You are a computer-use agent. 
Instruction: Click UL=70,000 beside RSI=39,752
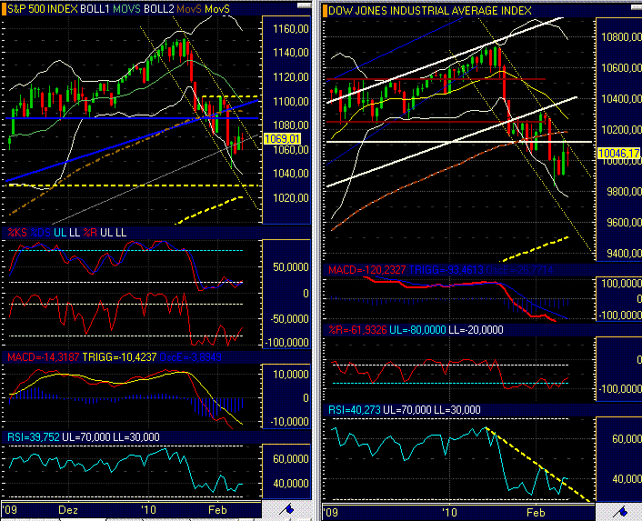pyautogui.click(x=86, y=437)
